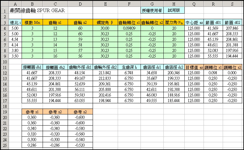The width and height of the screenshot is (244, 150).
Task: Select the 節圓 d01 header cell
Action: click(213, 23)
